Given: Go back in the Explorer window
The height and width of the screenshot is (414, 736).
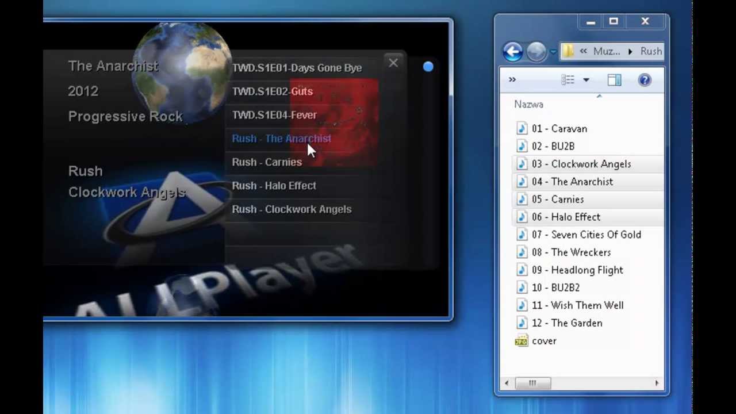Looking at the screenshot, I should [x=512, y=52].
